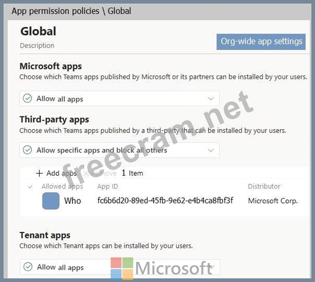This screenshot has width=315, height=282.
Task: Sort by the App ID column header
Action: pos(108,186)
